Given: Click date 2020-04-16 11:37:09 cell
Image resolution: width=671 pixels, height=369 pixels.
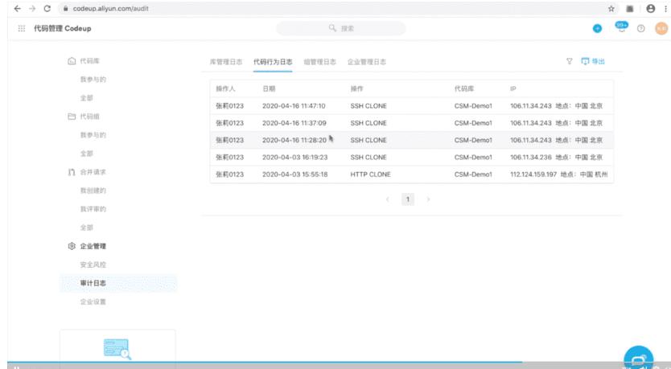Looking at the screenshot, I should (x=294, y=123).
